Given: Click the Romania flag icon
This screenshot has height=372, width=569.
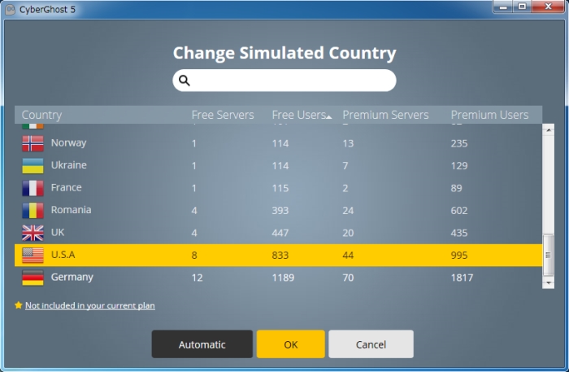Looking at the screenshot, I should click(33, 210).
